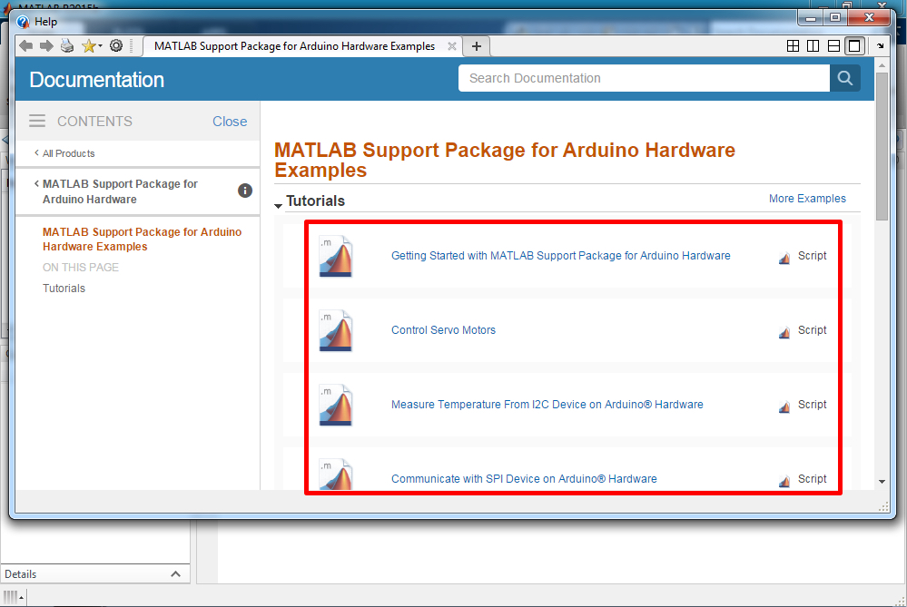Switch to four-pane tile layout icon
This screenshot has height=607, width=907.
point(793,46)
